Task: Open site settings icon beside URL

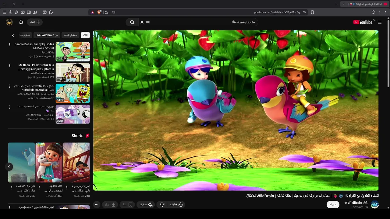Action: [x=304, y=12]
